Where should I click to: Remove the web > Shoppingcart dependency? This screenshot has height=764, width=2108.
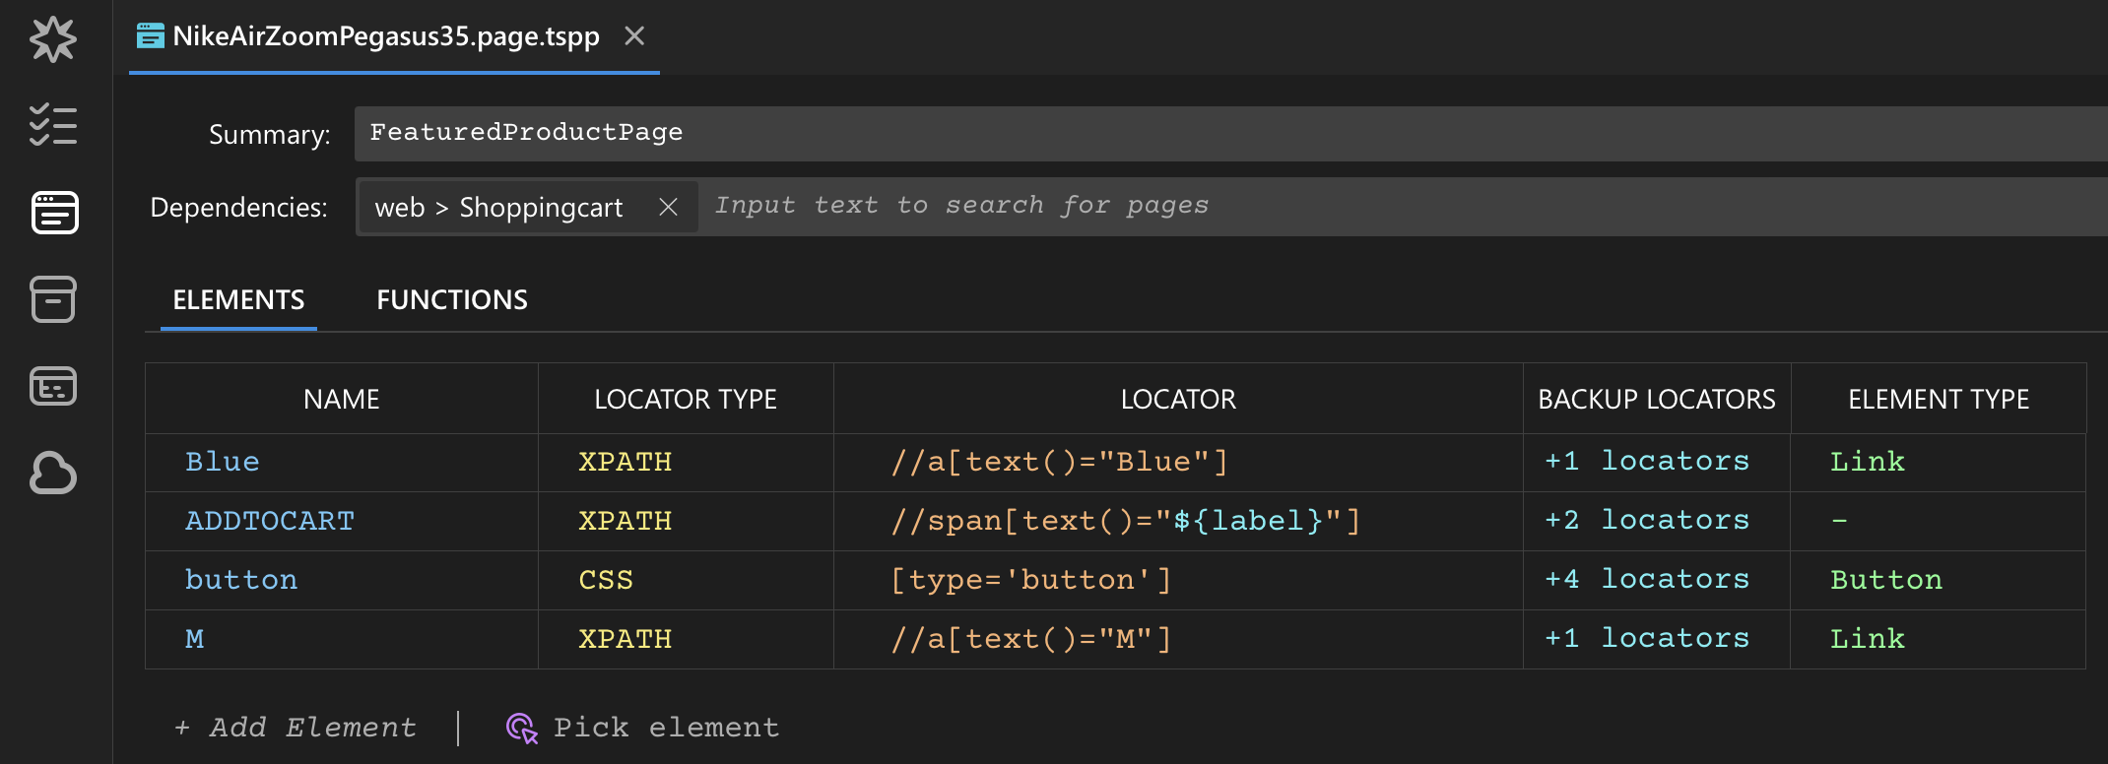(668, 207)
